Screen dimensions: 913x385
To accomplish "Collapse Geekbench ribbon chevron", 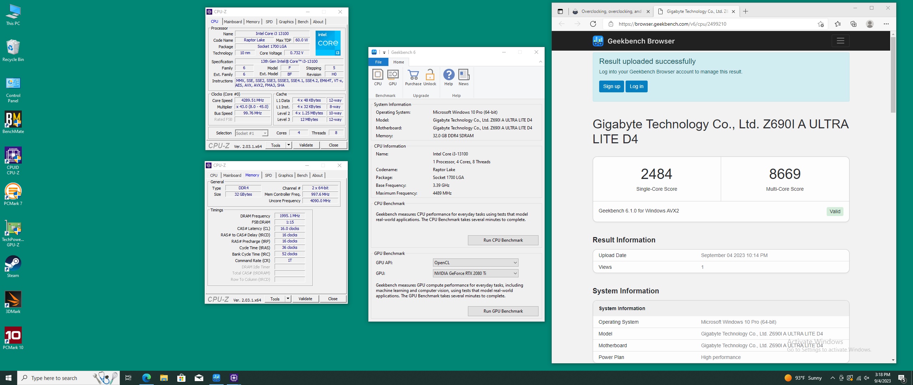I will click(x=541, y=62).
